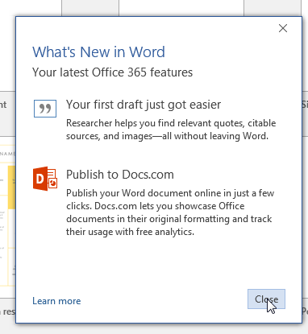Click the Researcher quotation marks icon
Image resolution: width=308 pixels, height=334 pixels.
tap(45, 109)
